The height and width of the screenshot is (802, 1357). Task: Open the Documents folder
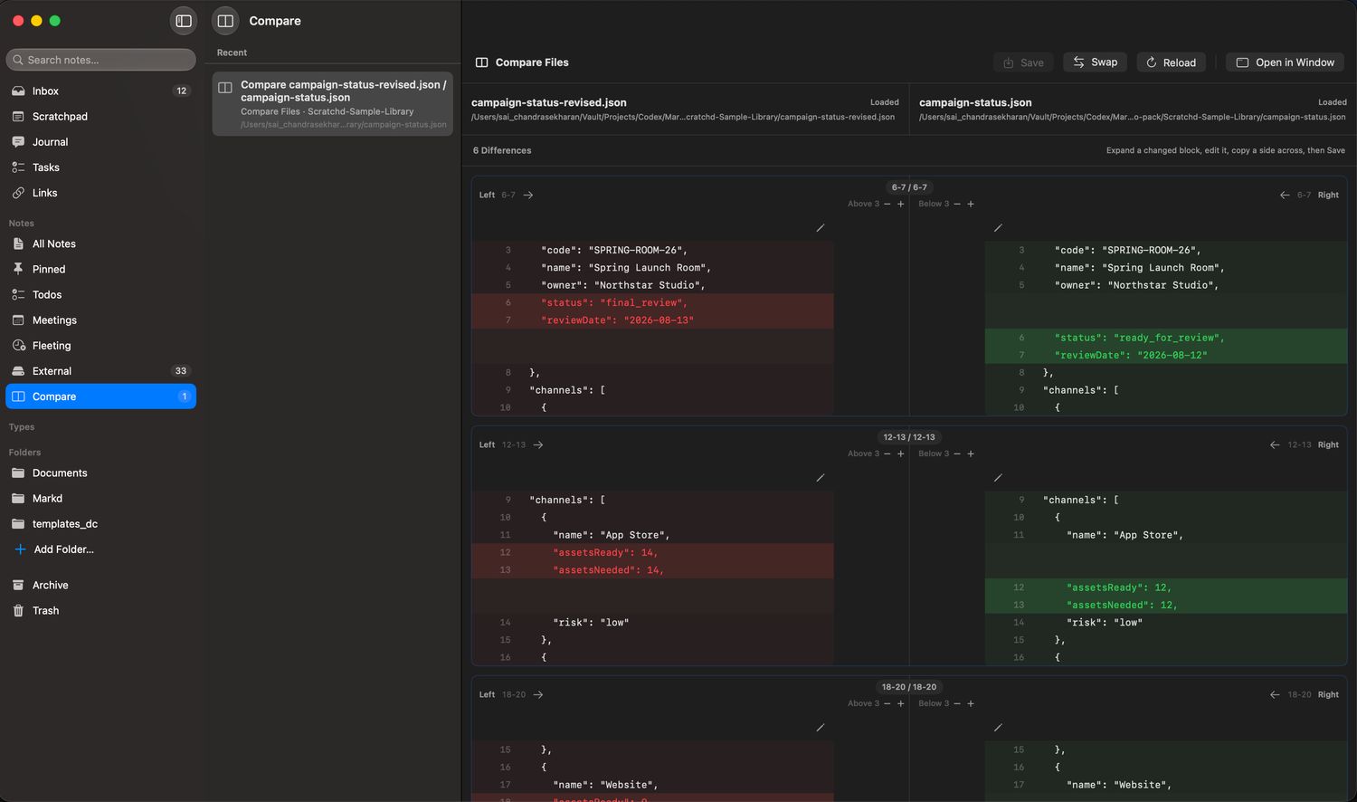100,473
